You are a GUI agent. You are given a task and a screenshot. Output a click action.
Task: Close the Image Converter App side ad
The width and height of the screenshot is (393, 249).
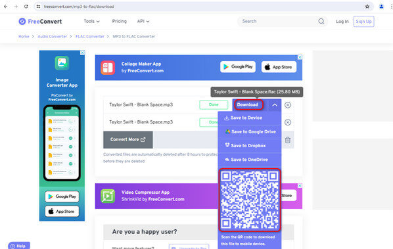click(x=82, y=53)
